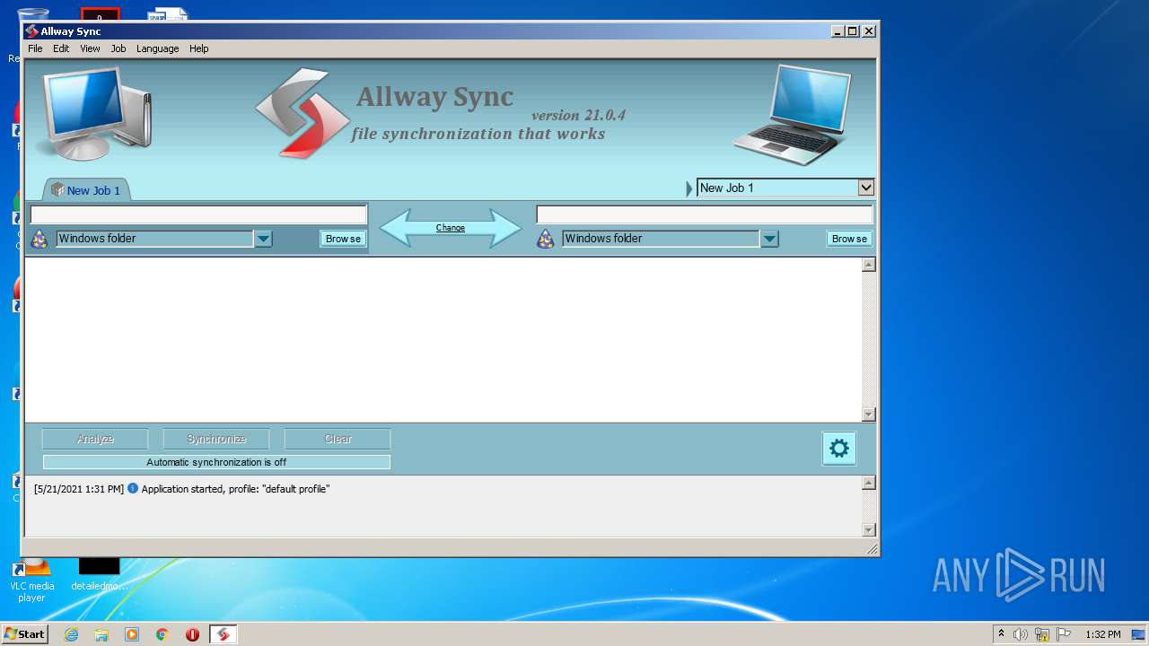
Task: Click file list scrollbar up arrow
Action: (x=868, y=265)
